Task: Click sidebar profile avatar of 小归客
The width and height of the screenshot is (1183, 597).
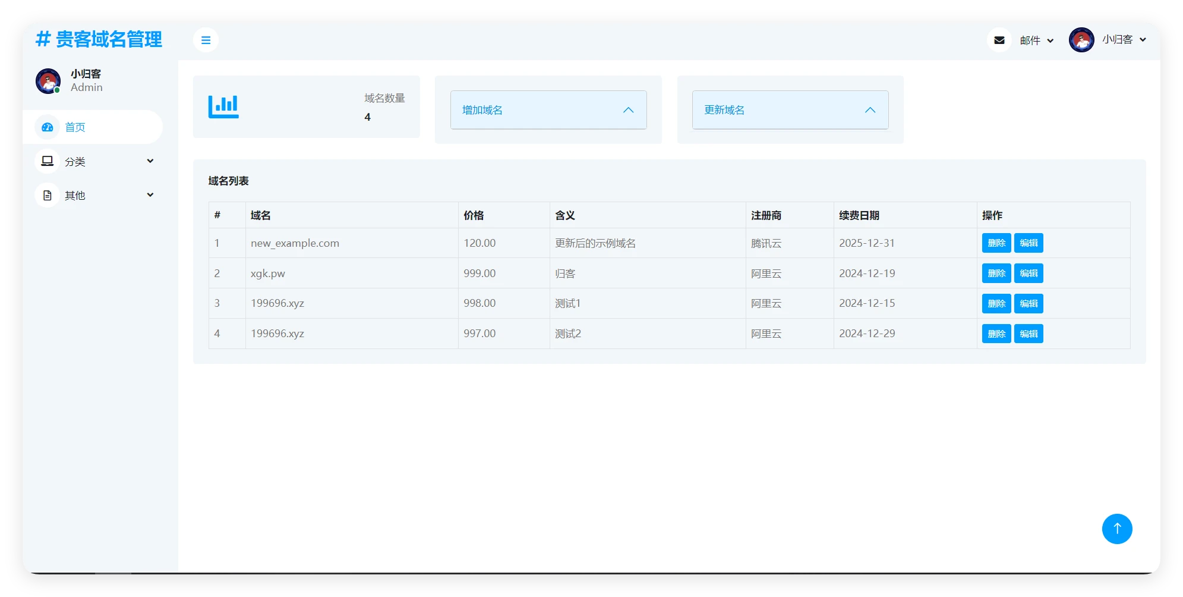Action: click(x=48, y=81)
